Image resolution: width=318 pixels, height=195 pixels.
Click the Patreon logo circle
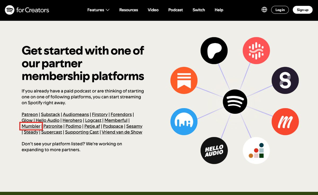pyautogui.click(x=214, y=50)
